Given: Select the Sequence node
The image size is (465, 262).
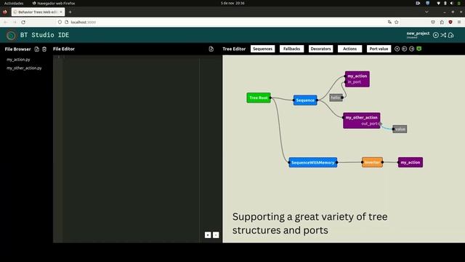Looking at the screenshot, I should pyautogui.click(x=305, y=100).
